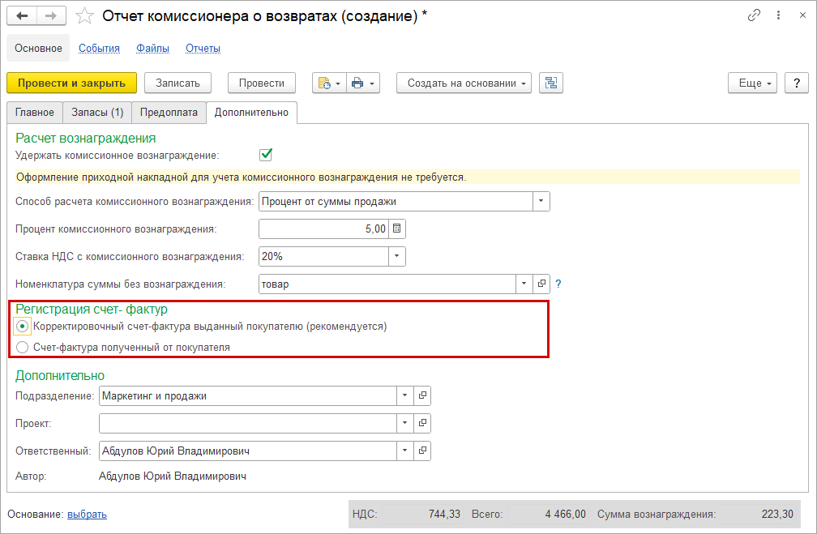The height and width of the screenshot is (534, 817).
Task: Open the print menu icon
Action: click(362, 83)
